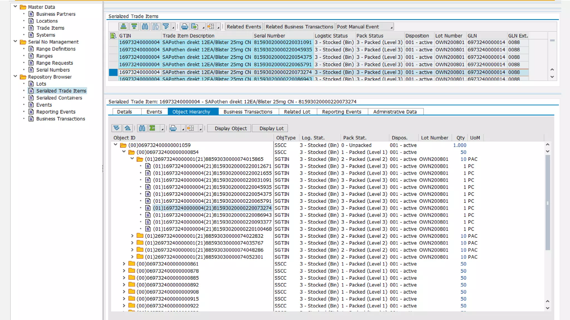Open Serialized Containers in Repository Browser
This screenshot has width=570, height=320.
(x=59, y=98)
